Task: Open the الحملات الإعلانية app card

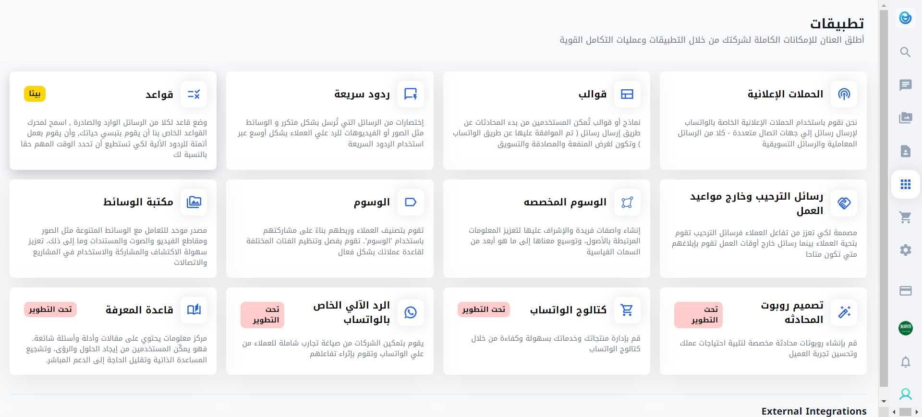Action: tap(763, 120)
